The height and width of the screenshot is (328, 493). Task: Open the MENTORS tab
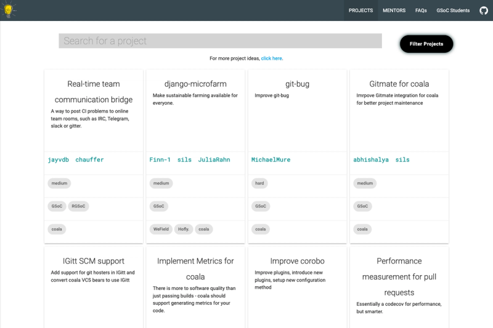394,10
